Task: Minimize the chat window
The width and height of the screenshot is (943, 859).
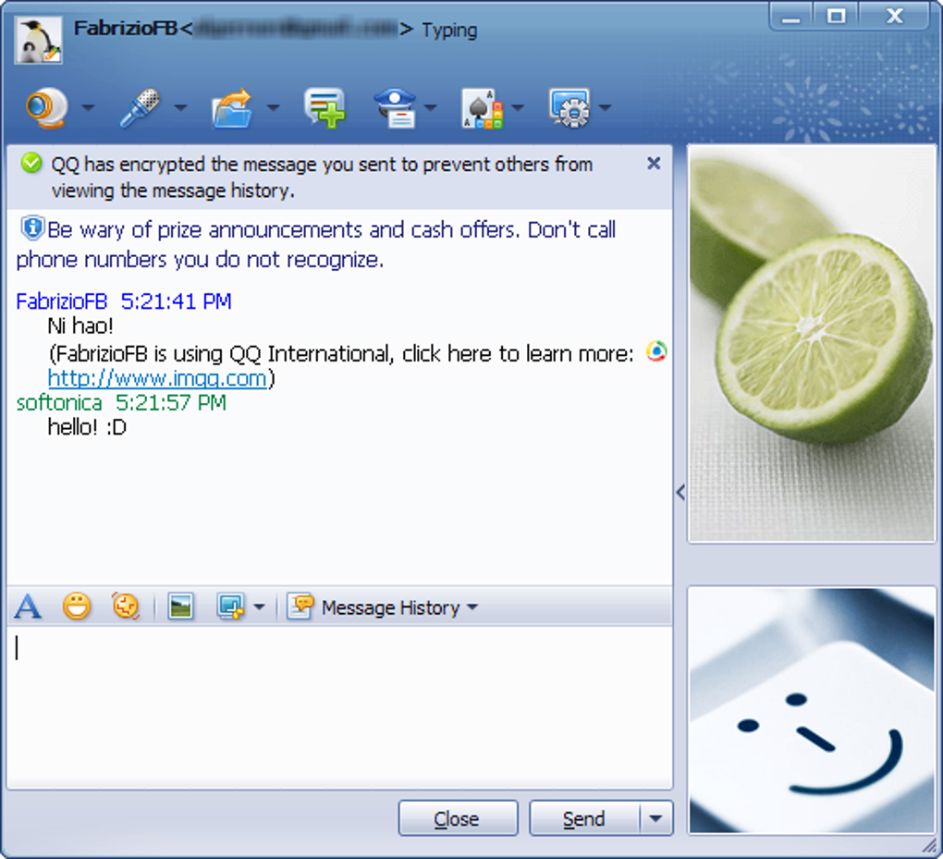Action: click(x=790, y=16)
